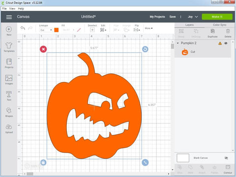This screenshot has width=236, height=177.
Task: Click the layers panel vertical scrollbar
Action: point(233,96)
